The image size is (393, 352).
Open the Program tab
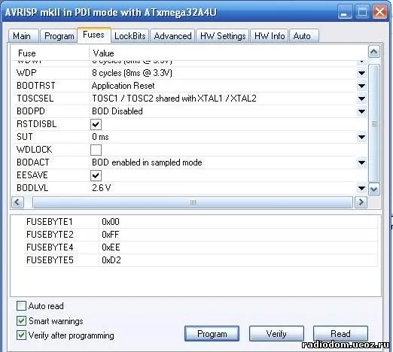click(59, 36)
